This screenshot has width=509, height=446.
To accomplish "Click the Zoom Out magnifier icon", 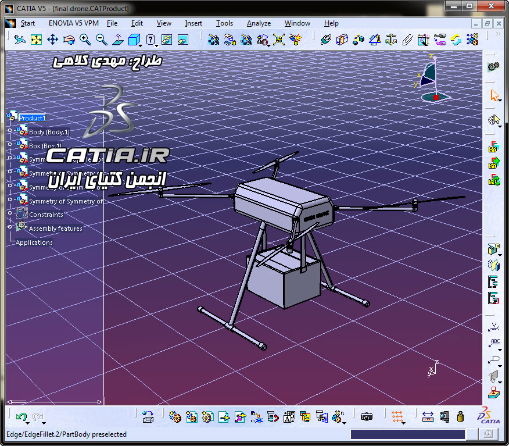I will tap(102, 40).
